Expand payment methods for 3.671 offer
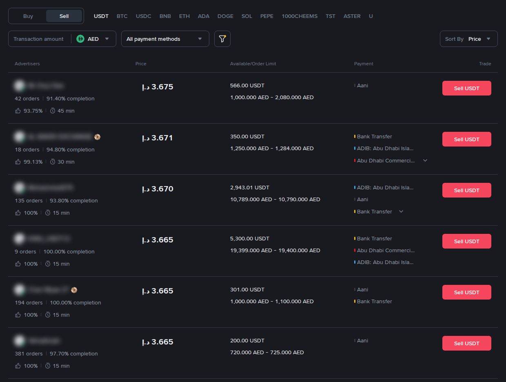This screenshot has height=382, width=506. [425, 160]
